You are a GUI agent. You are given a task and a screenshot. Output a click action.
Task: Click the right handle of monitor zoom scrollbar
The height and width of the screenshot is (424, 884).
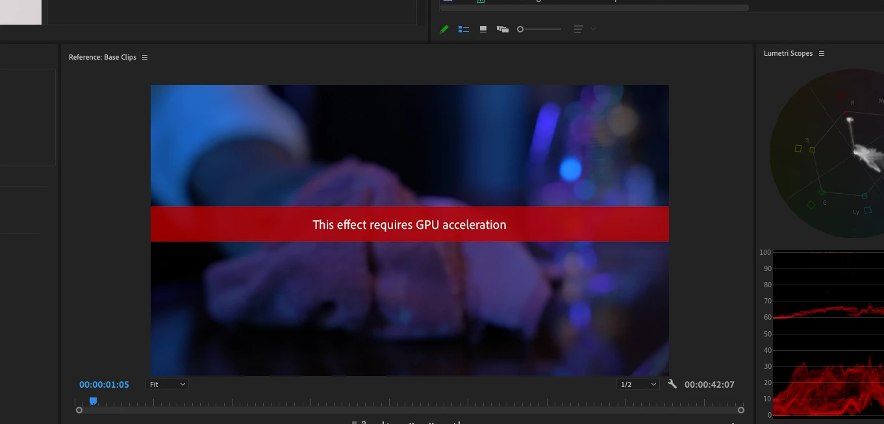[741, 410]
